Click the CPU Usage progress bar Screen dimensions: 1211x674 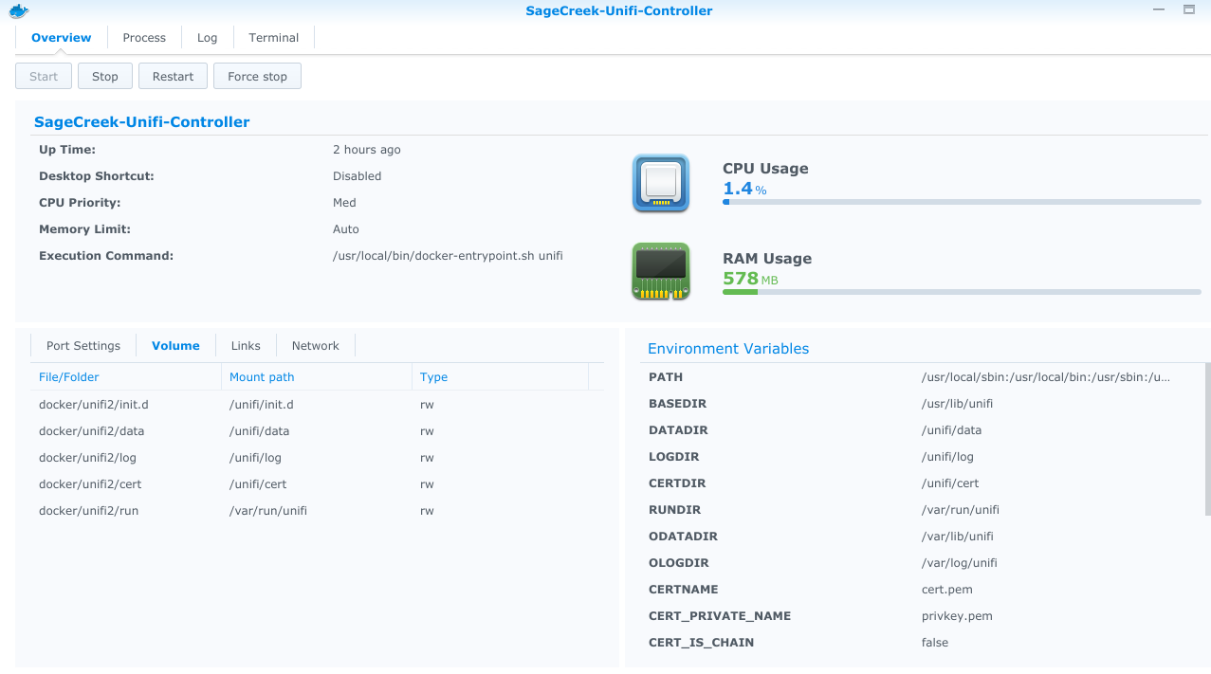click(x=961, y=202)
